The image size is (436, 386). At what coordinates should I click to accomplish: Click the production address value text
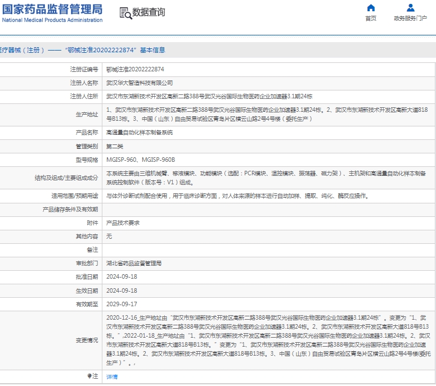coord(267,115)
